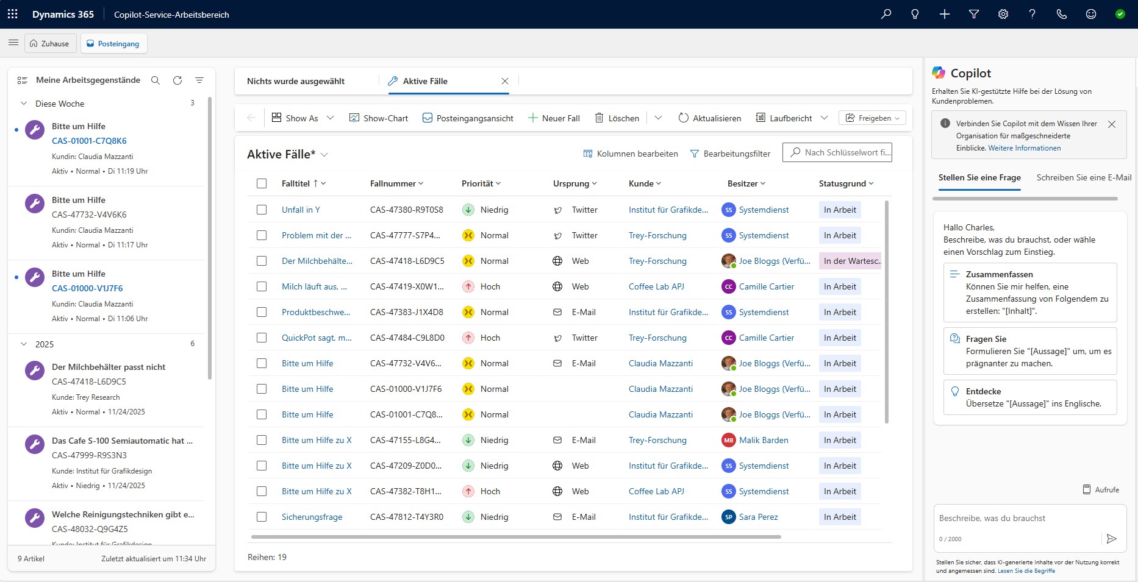
Task: Expand the Aktive Fälle view selector
Action: click(324, 155)
